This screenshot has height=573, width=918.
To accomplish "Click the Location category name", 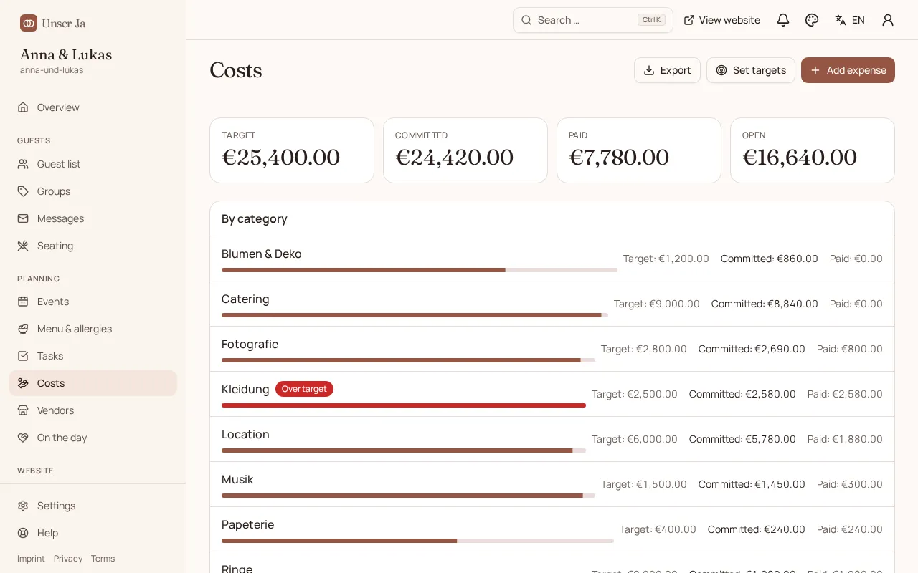I will (x=245, y=434).
